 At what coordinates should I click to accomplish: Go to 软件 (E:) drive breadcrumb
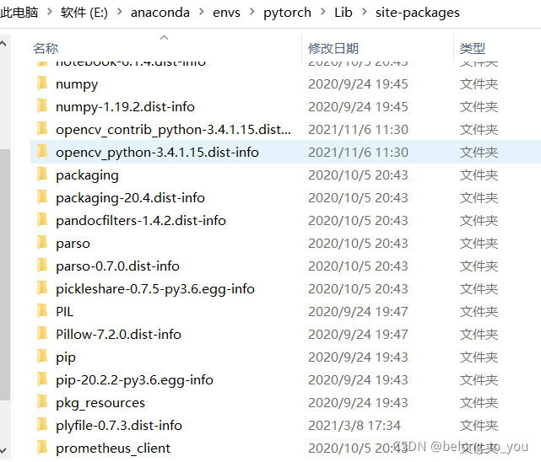click(x=84, y=13)
